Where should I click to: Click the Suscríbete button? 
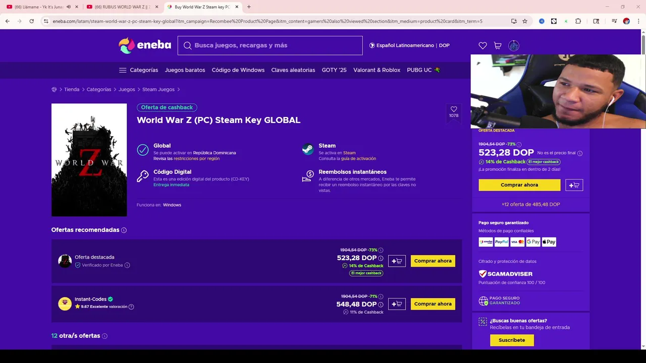[x=512, y=340]
